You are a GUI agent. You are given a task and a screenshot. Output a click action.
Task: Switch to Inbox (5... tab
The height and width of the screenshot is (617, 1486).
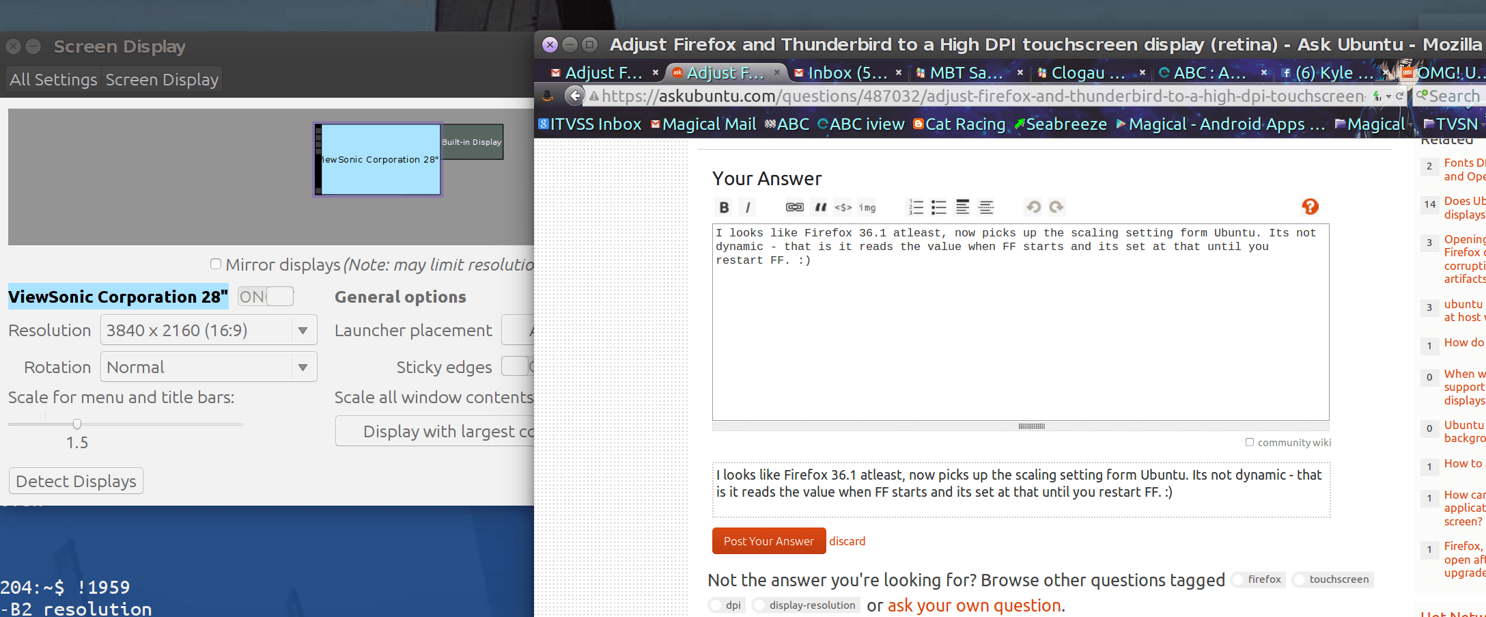847,72
